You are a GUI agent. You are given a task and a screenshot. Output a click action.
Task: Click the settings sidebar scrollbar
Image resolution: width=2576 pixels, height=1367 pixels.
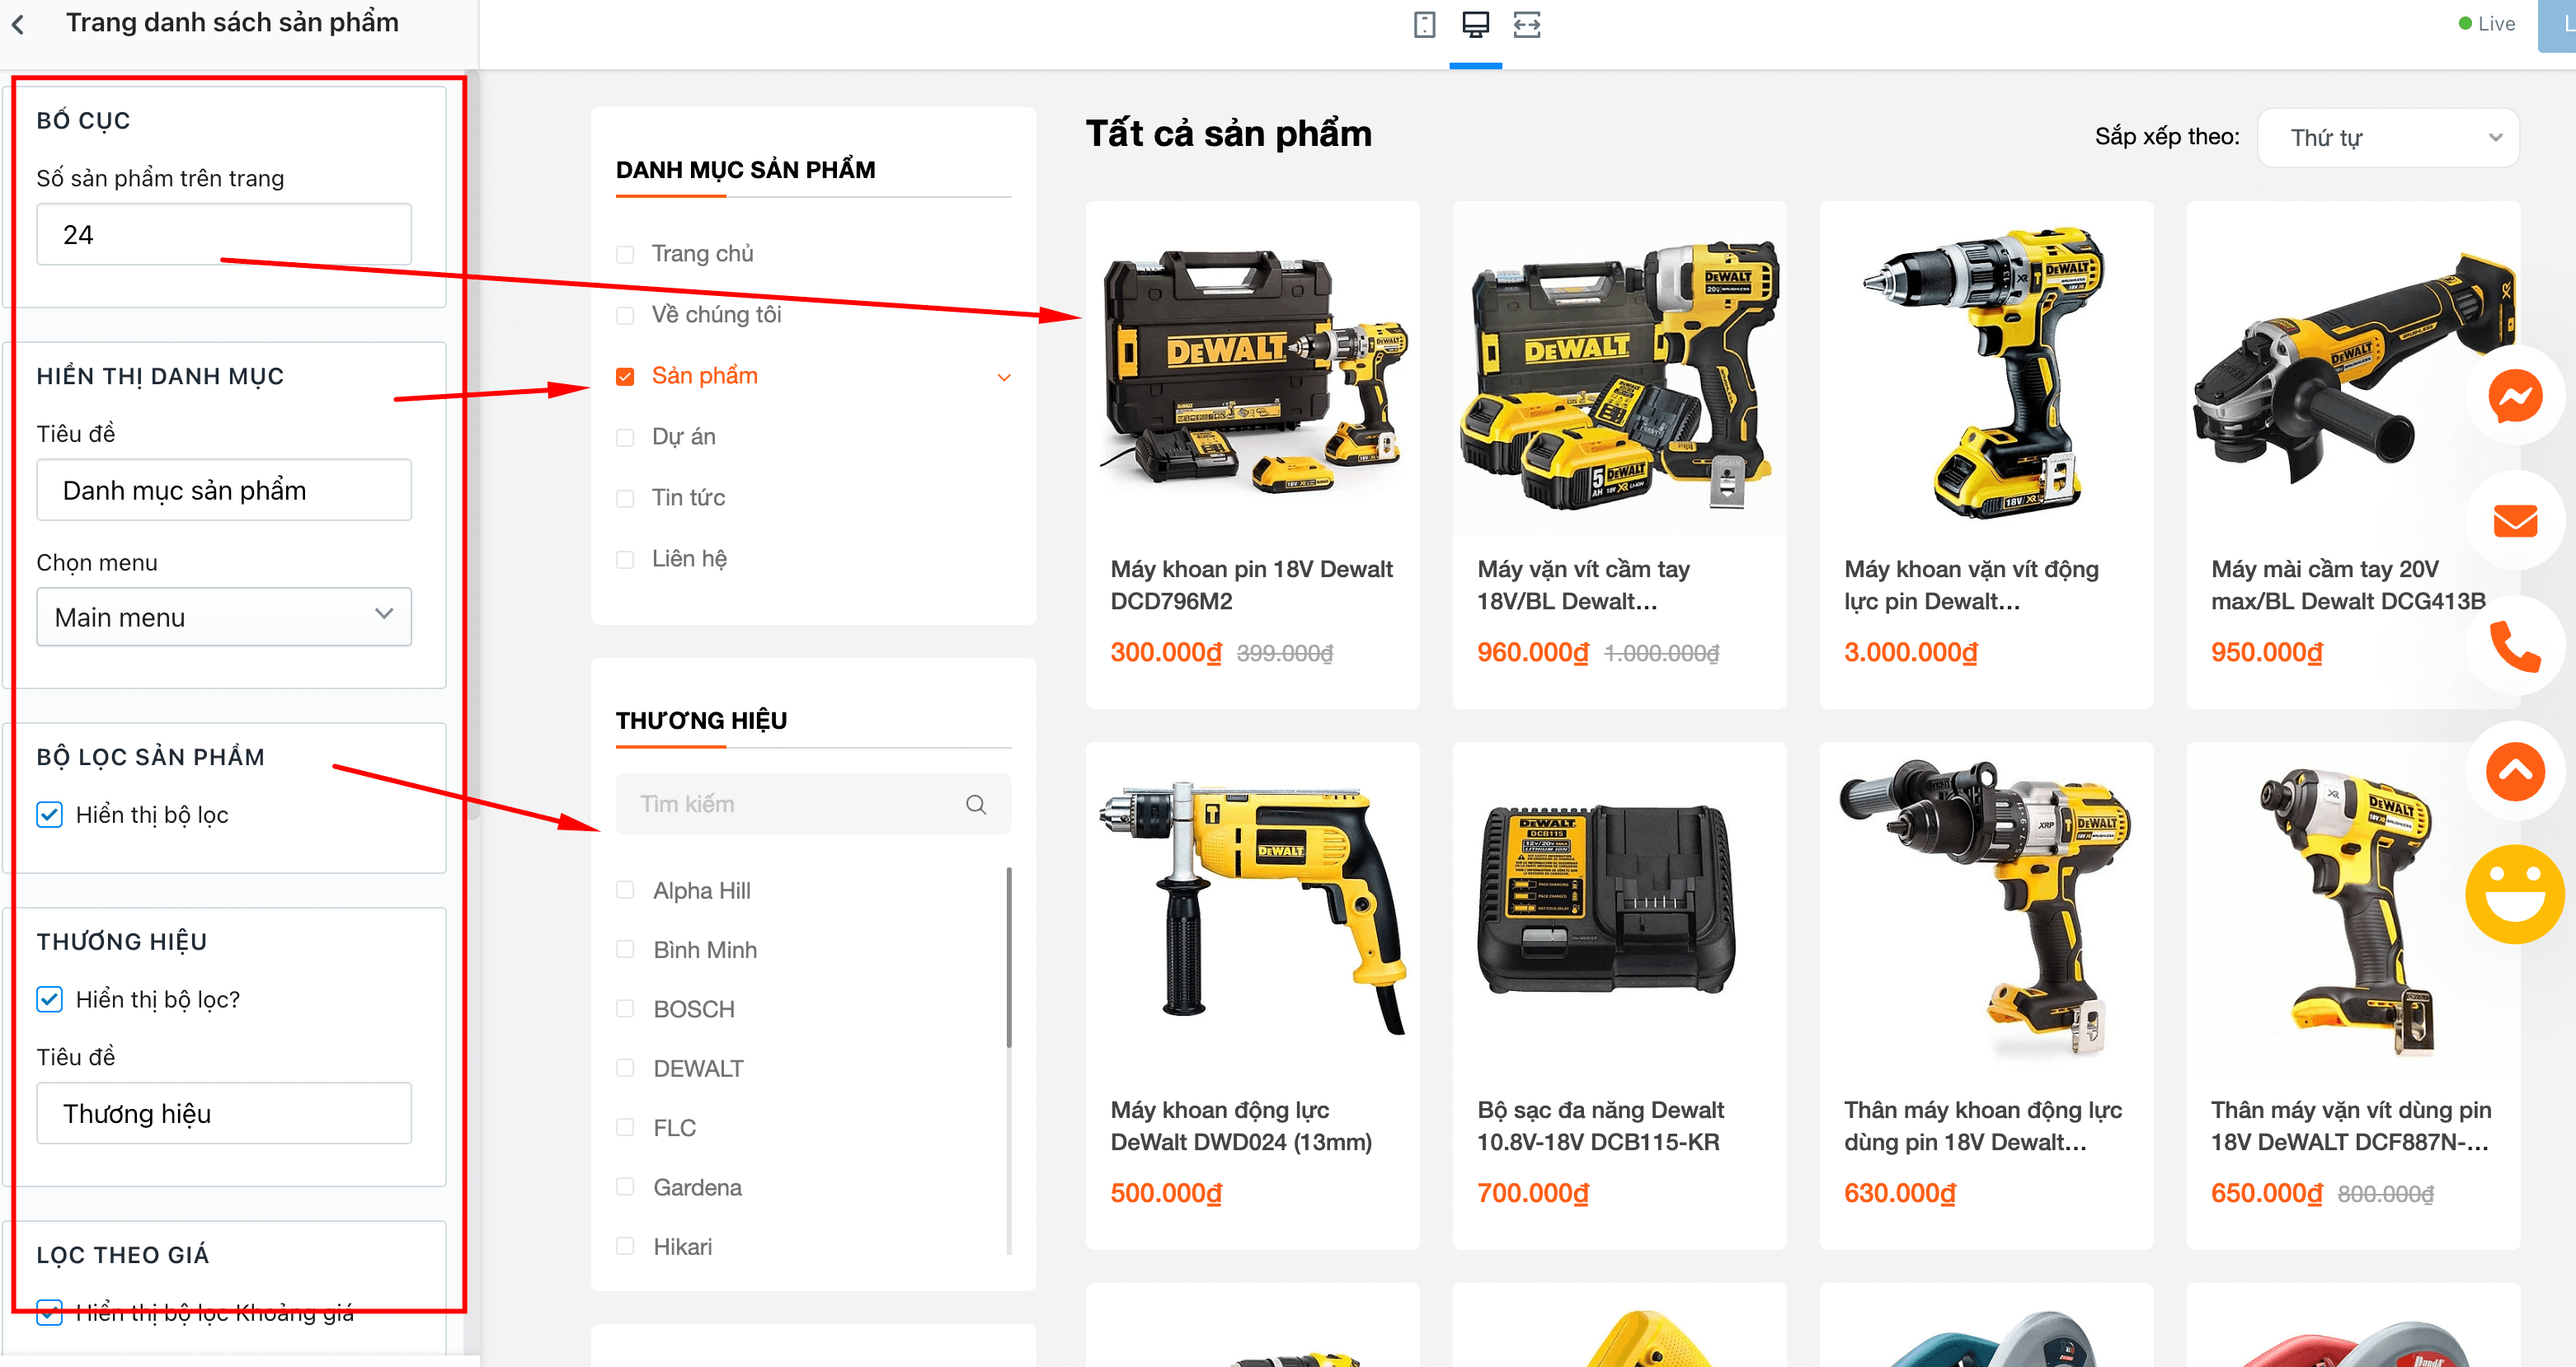tap(473, 447)
